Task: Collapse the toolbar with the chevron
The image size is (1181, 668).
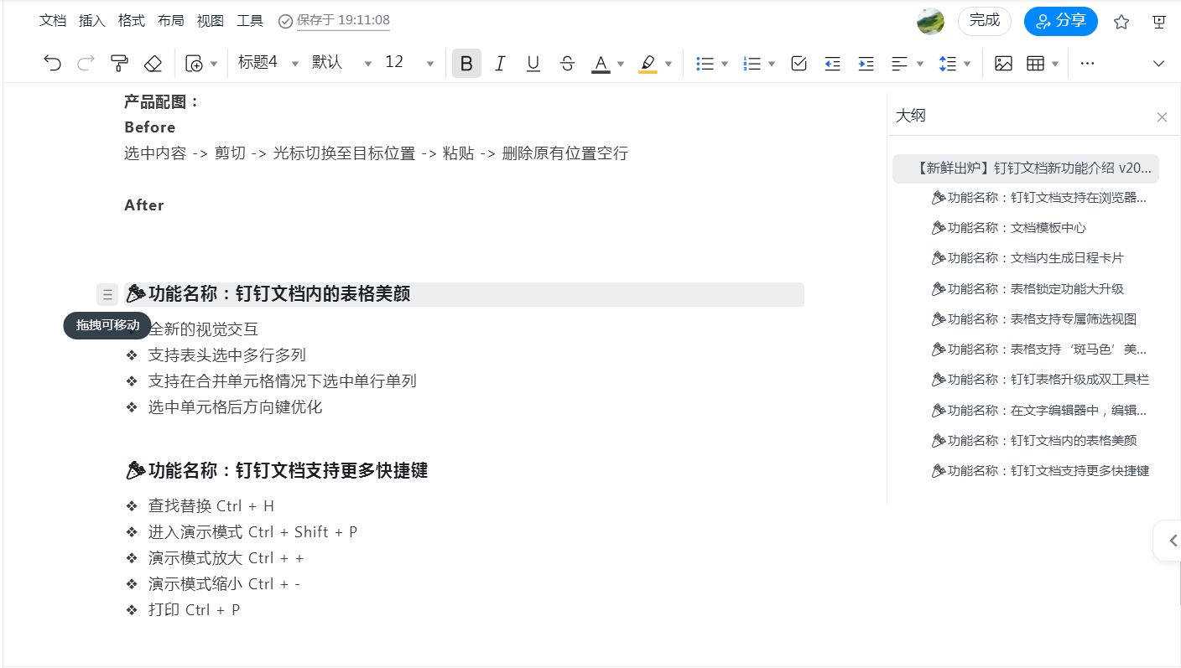Action: (1159, 64)
